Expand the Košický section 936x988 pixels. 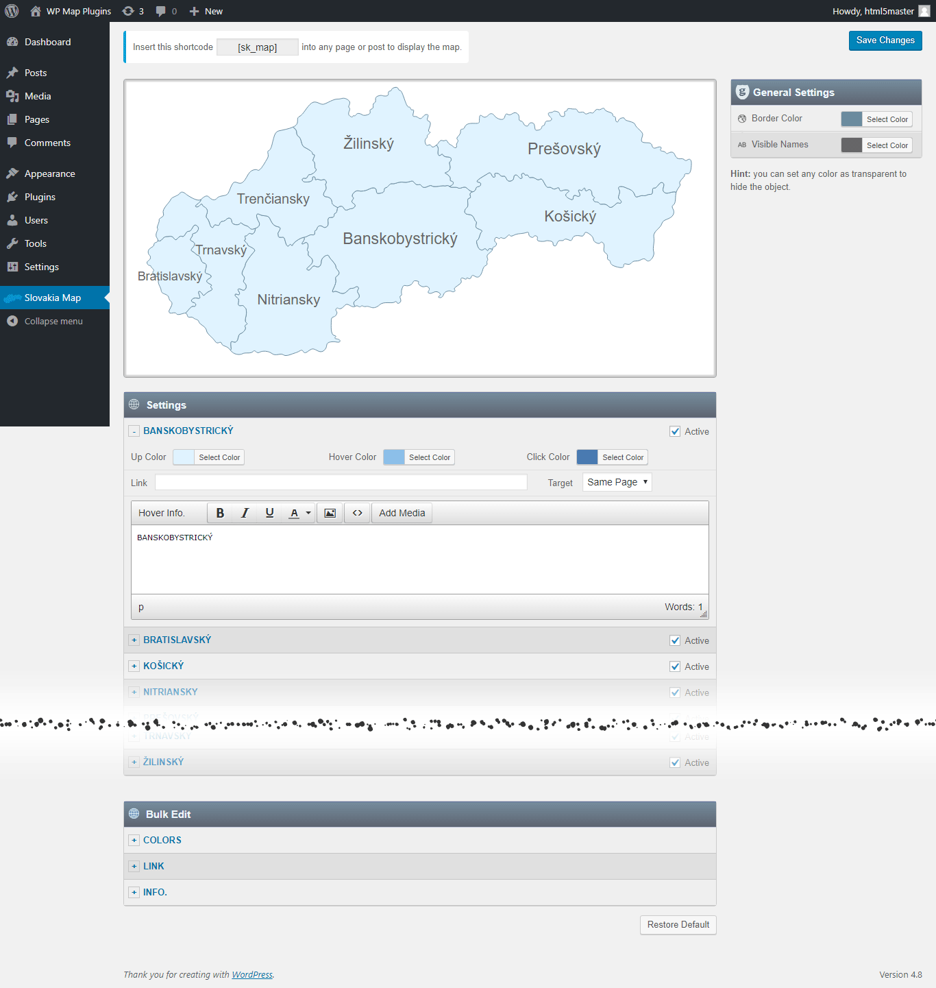134,666
